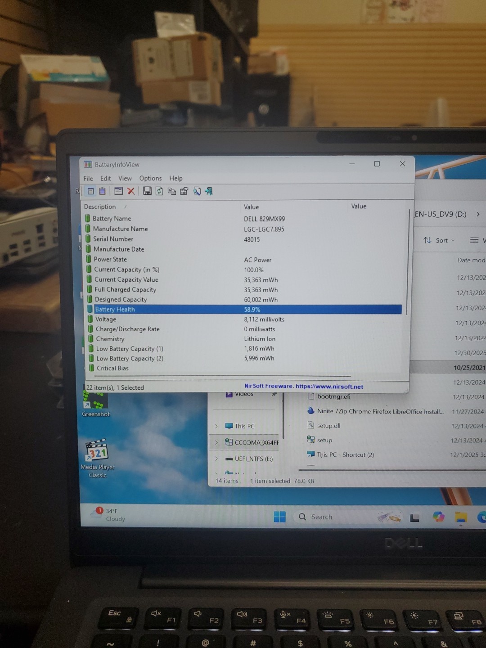Viewport: 486px width, 648px height.
Task: Click the second Value column header
Action: tap(359, 206)
